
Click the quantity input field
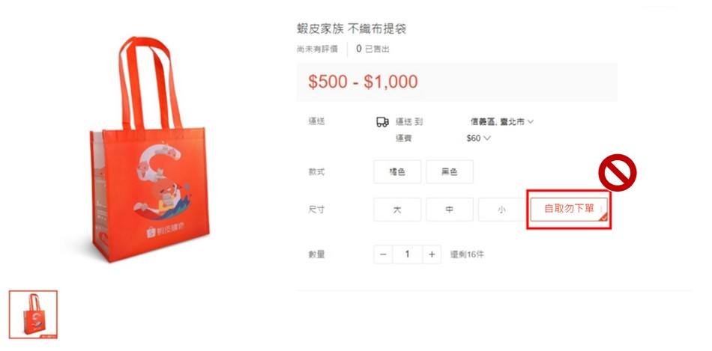pyautogui.click(x=407, y=254)
